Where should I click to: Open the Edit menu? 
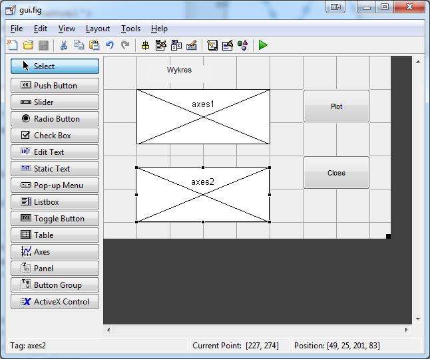pos(41,29)
